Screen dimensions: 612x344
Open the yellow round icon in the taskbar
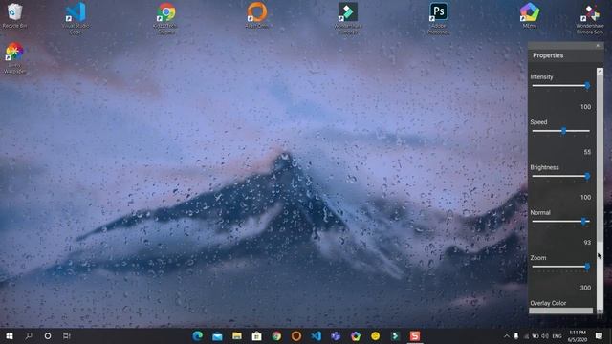[x=376, y=335]
